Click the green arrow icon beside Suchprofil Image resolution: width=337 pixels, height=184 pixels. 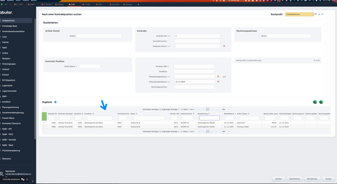[x=319, y=14]
